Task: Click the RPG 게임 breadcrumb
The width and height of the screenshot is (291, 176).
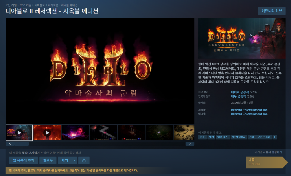Action: pyautogui.click(x=26, y=5)
